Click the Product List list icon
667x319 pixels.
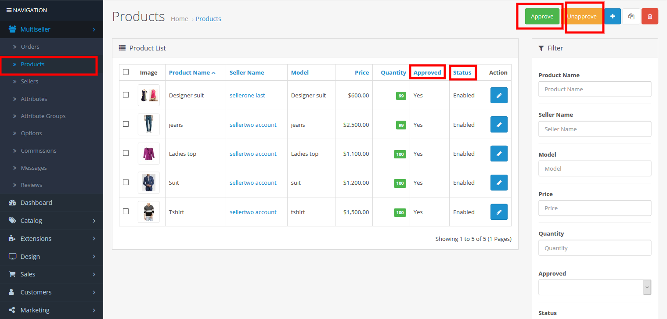click(122, 48)
